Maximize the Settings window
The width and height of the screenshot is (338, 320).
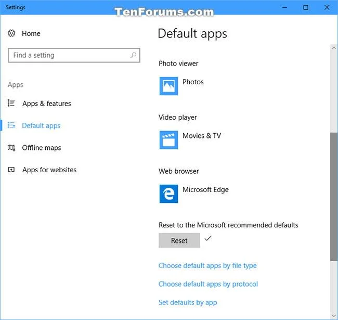tap(305, 7)
